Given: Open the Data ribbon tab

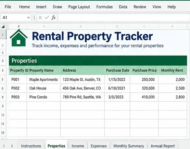Looking at the screenshot, I should pos(123,7).
